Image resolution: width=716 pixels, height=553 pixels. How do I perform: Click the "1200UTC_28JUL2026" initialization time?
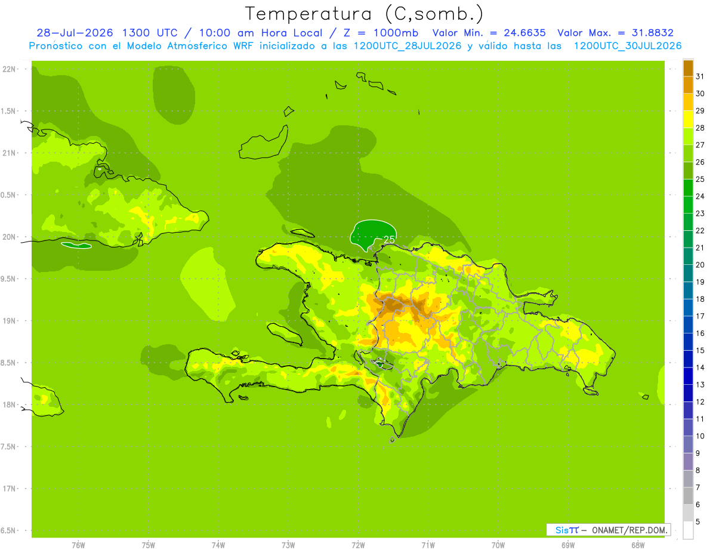pos(407,46)
